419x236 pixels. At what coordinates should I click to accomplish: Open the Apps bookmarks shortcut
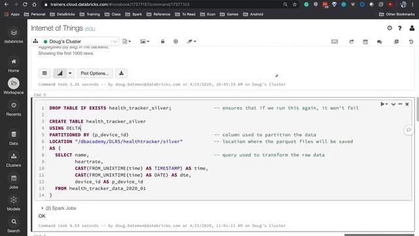pos(12,14)
